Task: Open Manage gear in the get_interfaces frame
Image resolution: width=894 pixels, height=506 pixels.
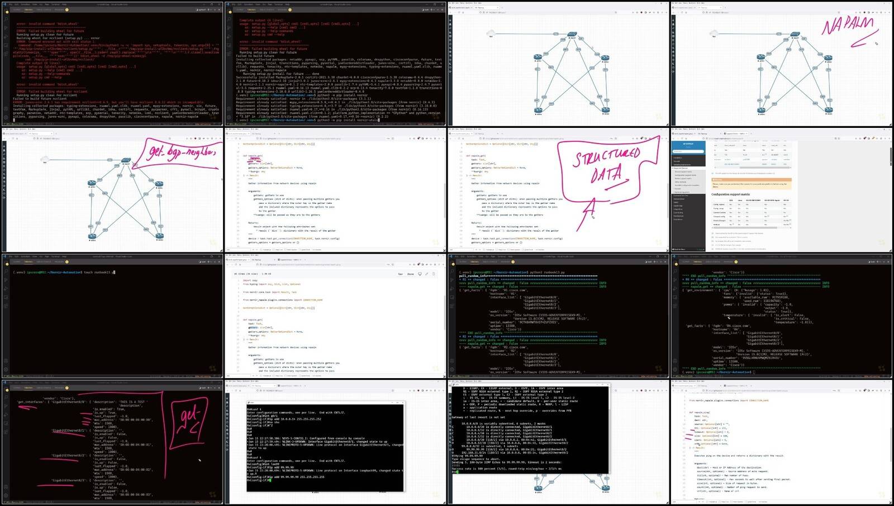Action: [6, 497]
